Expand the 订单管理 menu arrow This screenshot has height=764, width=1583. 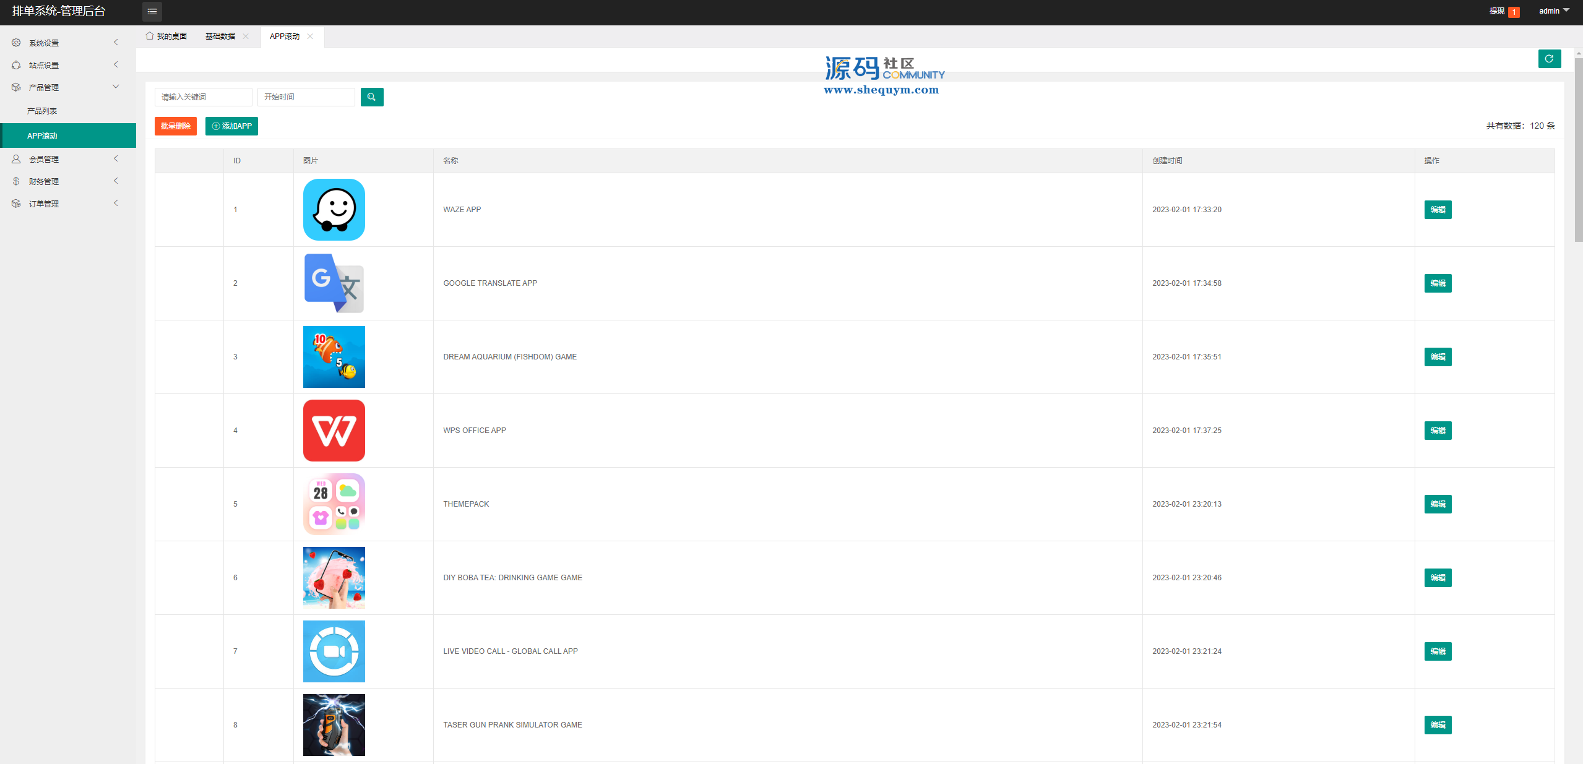[x=116, y=203]
